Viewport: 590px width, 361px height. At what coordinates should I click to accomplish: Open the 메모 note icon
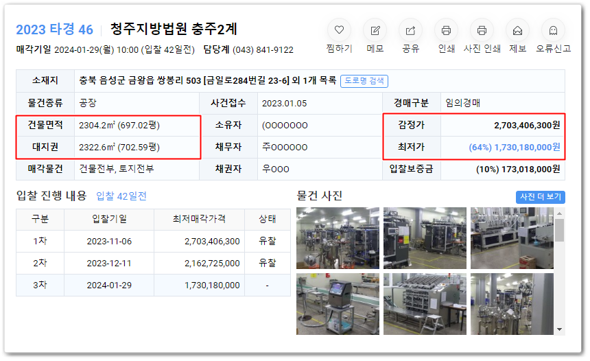[x=375, y=30]
